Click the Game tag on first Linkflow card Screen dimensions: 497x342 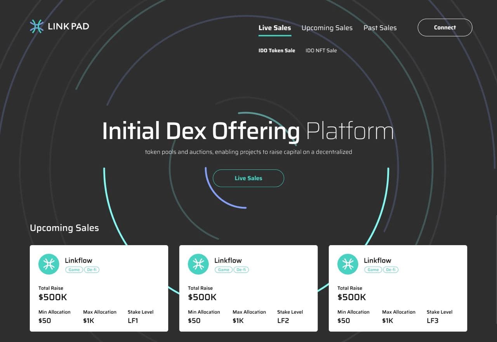point(74,270)
